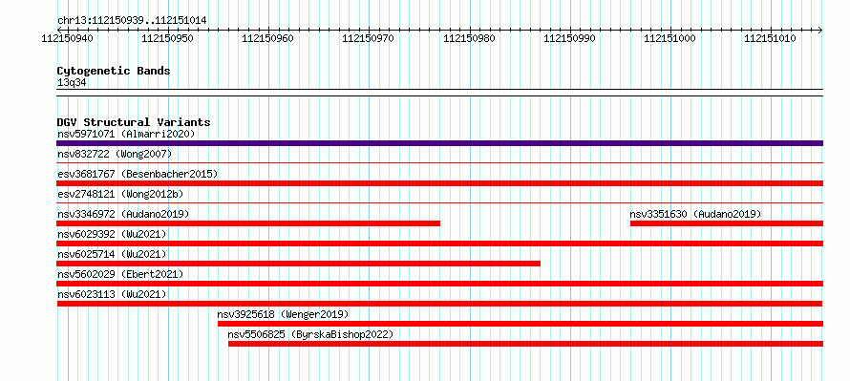
Task: Click the DGV Structural Variants track title
Action: 134,122
